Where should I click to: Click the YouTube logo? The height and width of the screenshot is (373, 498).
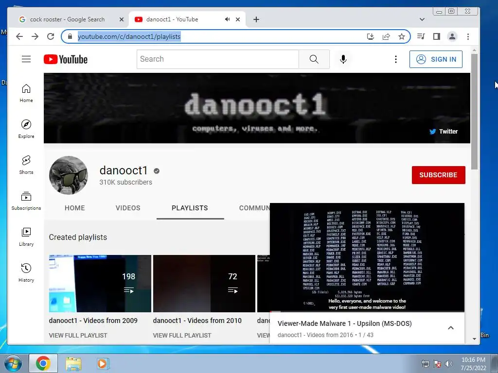coord(66,59)
